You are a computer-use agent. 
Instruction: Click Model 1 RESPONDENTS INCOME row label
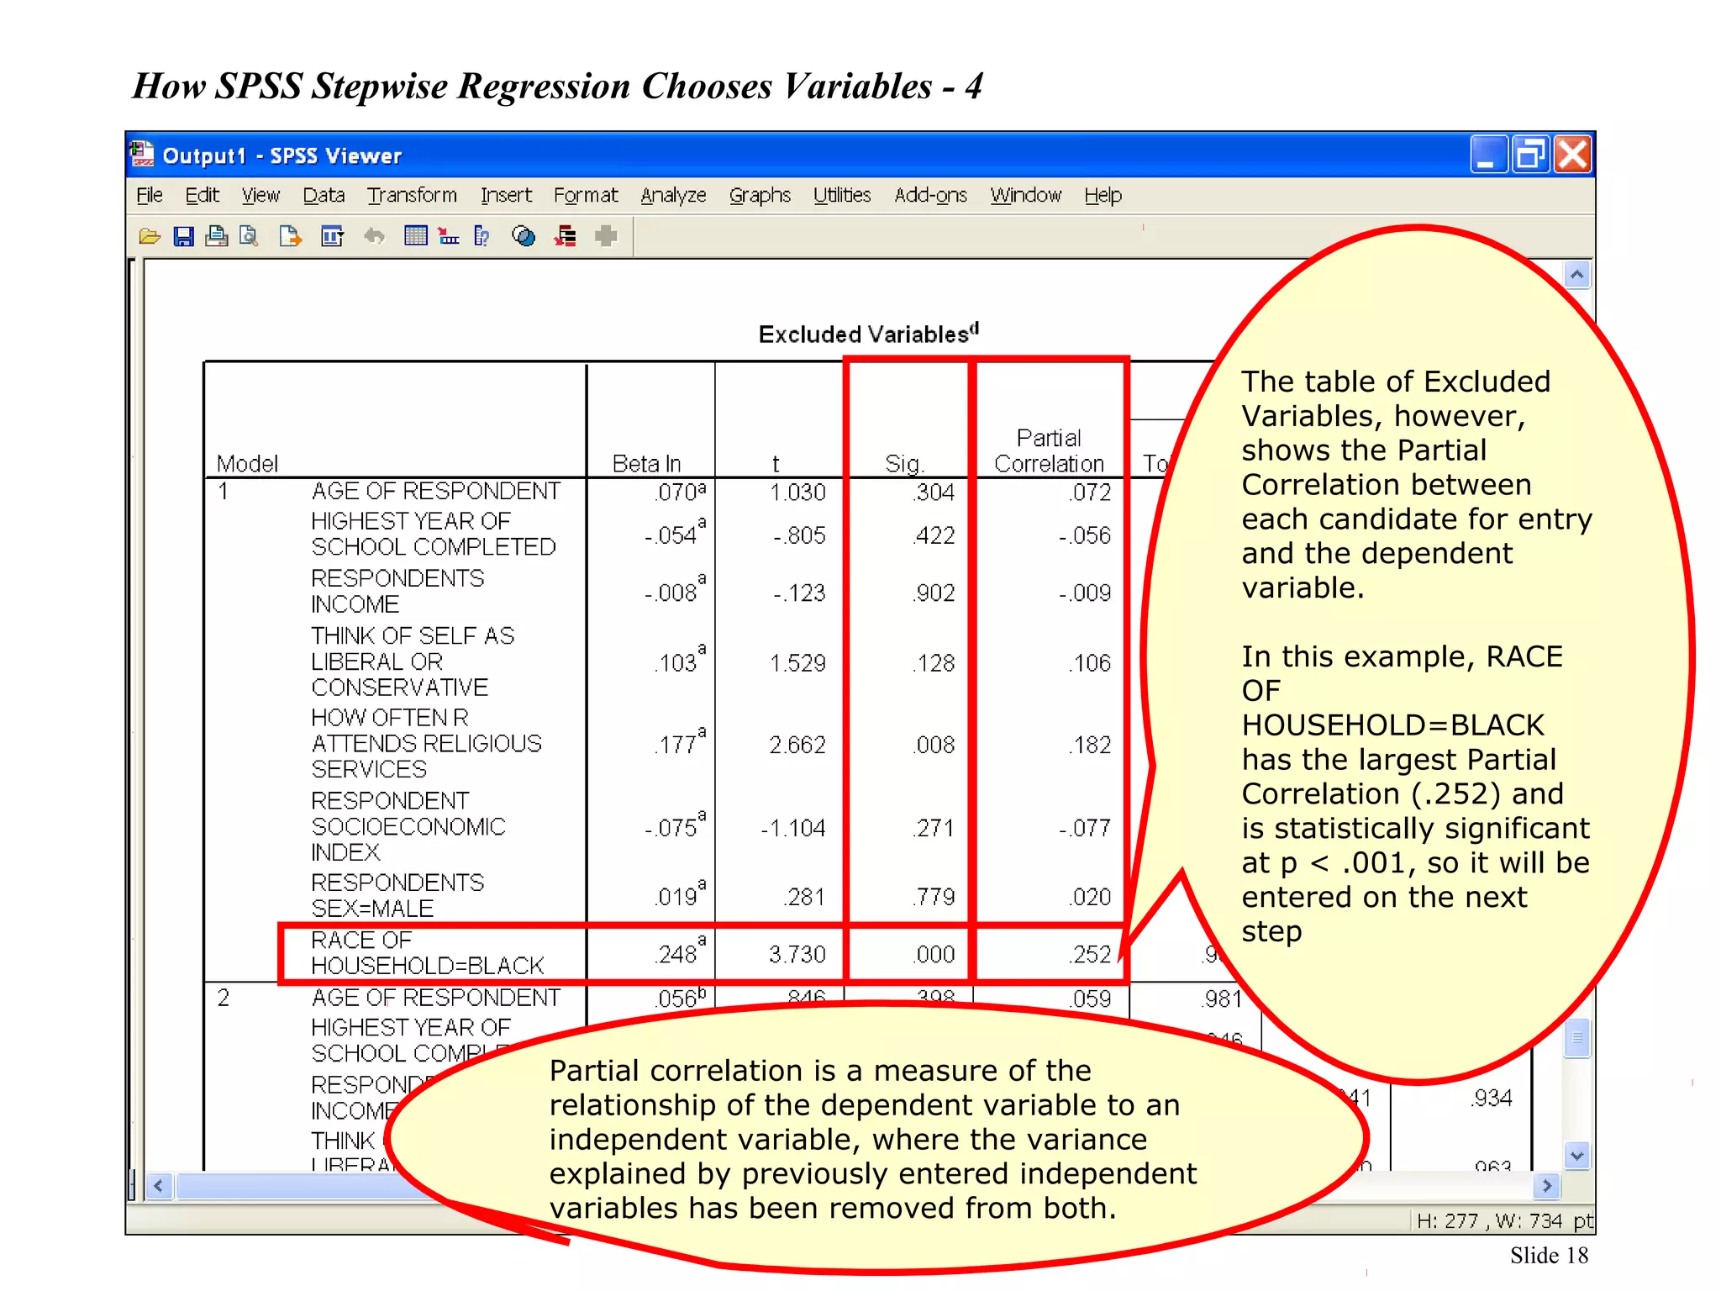point(397,591)
